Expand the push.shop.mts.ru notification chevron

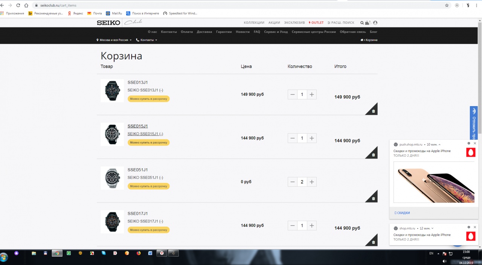tap(439, 145)
